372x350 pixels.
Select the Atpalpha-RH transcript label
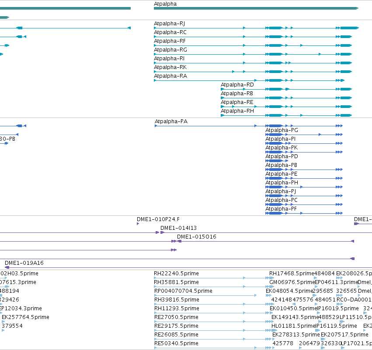237,111
